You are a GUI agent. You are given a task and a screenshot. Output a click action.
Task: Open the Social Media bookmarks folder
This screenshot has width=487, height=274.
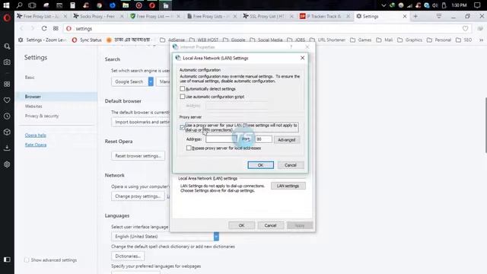(266, 40)
